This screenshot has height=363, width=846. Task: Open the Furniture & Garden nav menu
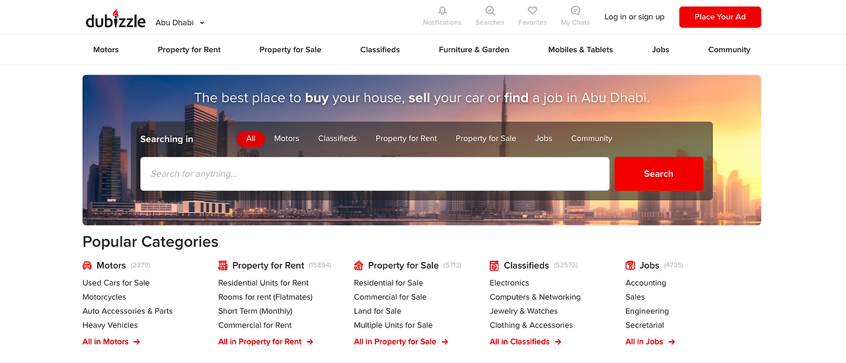474,49
